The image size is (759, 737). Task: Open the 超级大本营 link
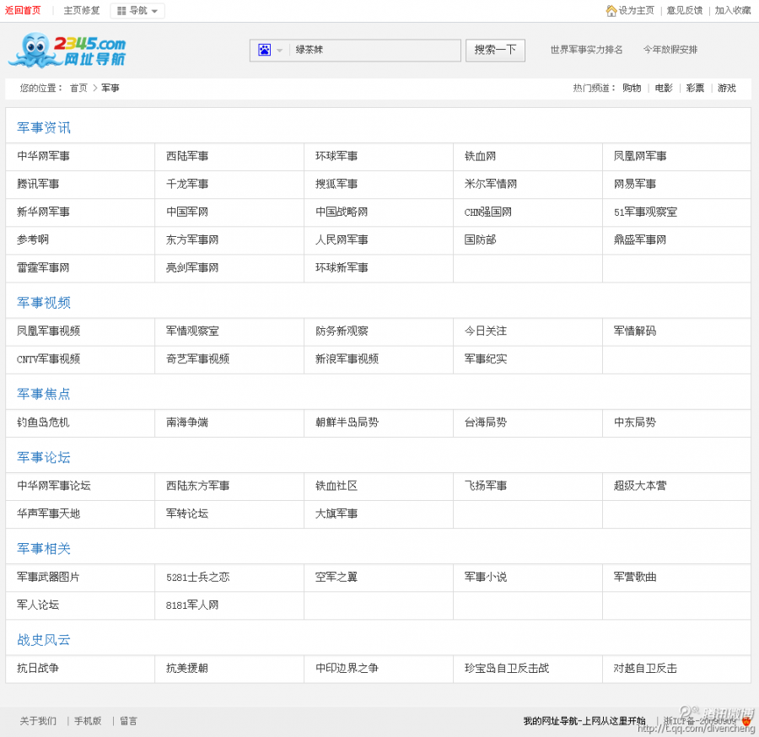pyautogui.click(x=640, y=486)
